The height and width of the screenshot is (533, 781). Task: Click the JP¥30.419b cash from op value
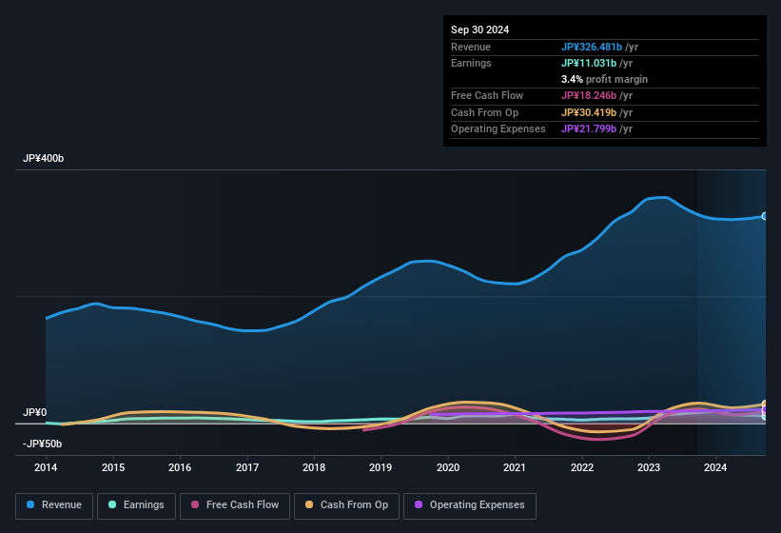click(589, 112)
